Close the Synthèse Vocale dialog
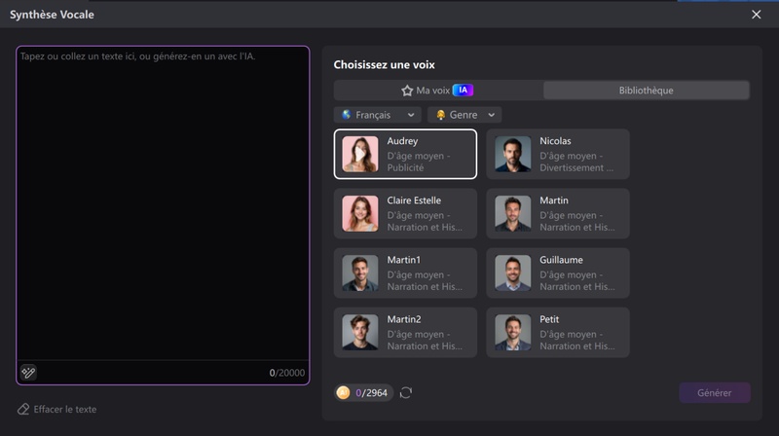 pos(757,15)
